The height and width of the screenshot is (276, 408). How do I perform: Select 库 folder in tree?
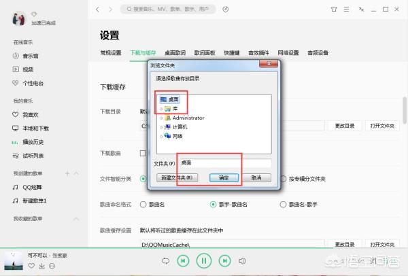(171, 109)
